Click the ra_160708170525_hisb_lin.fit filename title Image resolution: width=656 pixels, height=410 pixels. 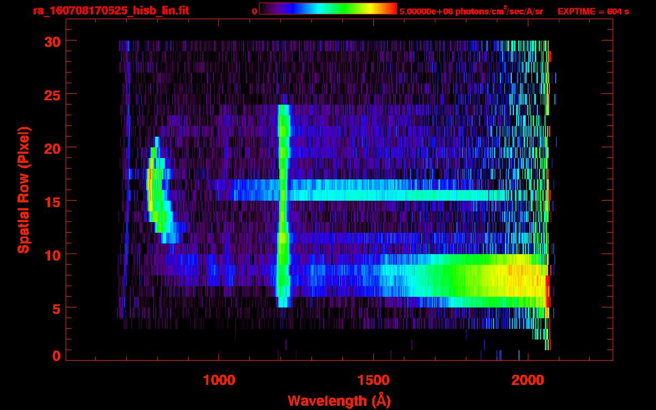[x=111, y=11]
